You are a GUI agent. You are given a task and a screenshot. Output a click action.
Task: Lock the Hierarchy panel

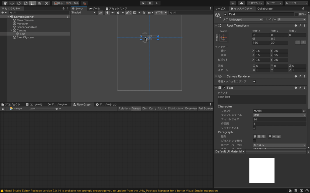pyautogui.click(x=64, y=8)
